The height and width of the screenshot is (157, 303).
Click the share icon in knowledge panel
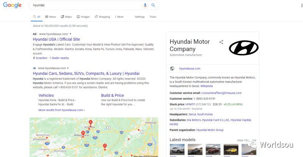[221, 42]
